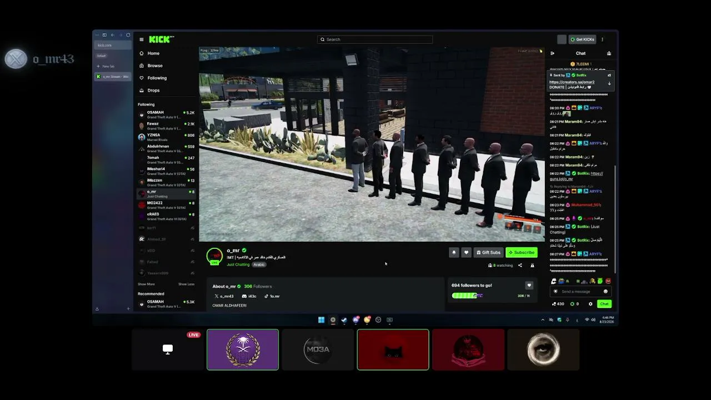
Task: Open cRAED channel in Following list
Action: 166,216
